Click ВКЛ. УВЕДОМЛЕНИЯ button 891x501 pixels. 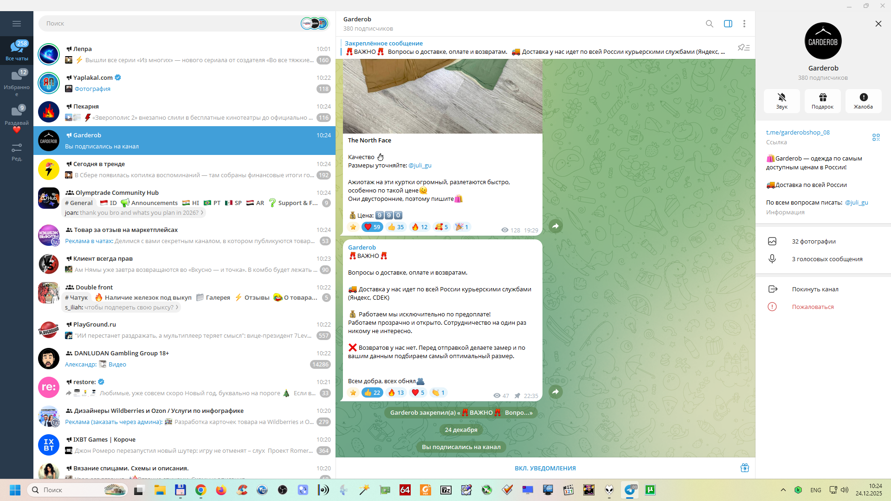[545, 468]
